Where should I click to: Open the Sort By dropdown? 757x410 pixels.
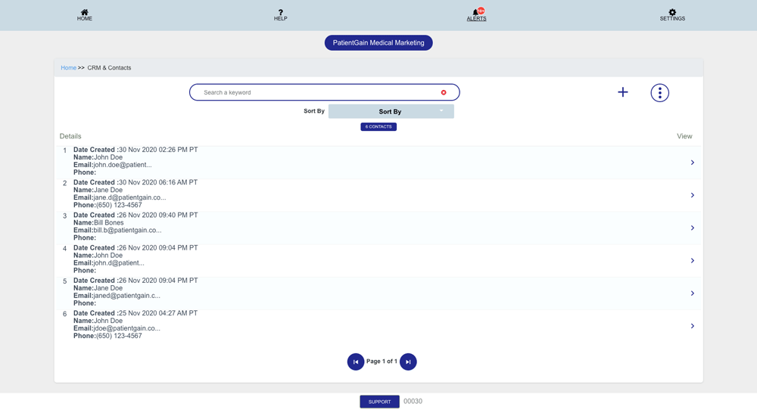point(391,111)
